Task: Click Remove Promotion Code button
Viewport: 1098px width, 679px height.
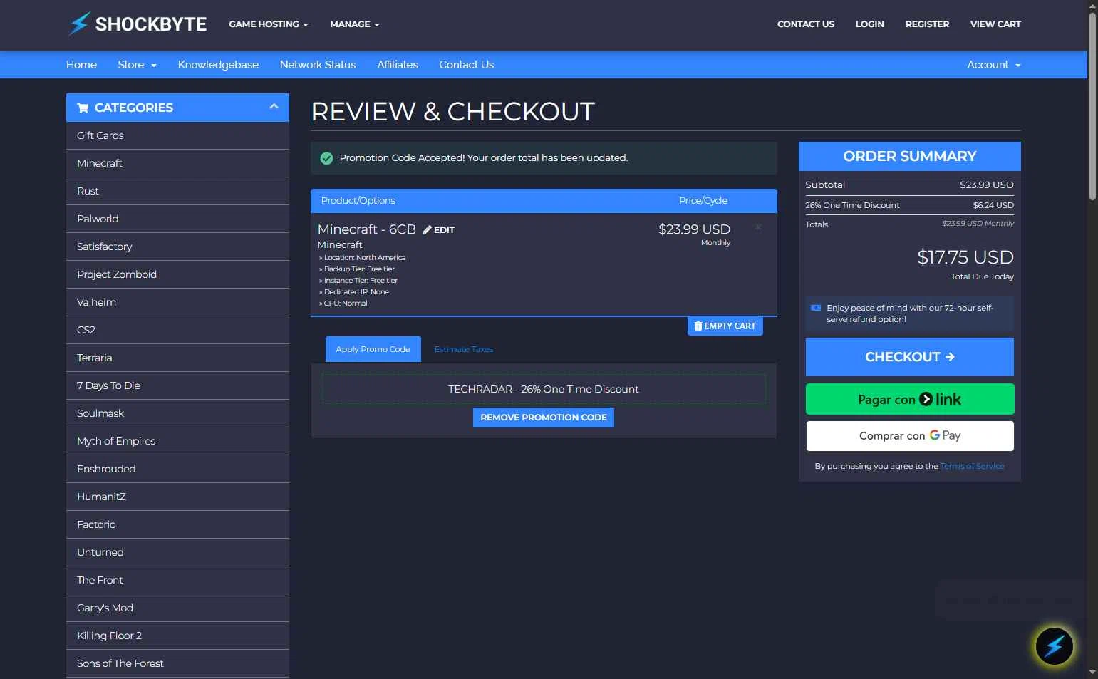Action: click(x=544, y=418)
